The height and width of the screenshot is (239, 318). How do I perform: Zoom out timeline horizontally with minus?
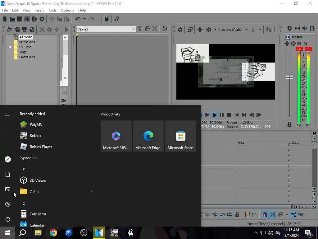(309, 207)
